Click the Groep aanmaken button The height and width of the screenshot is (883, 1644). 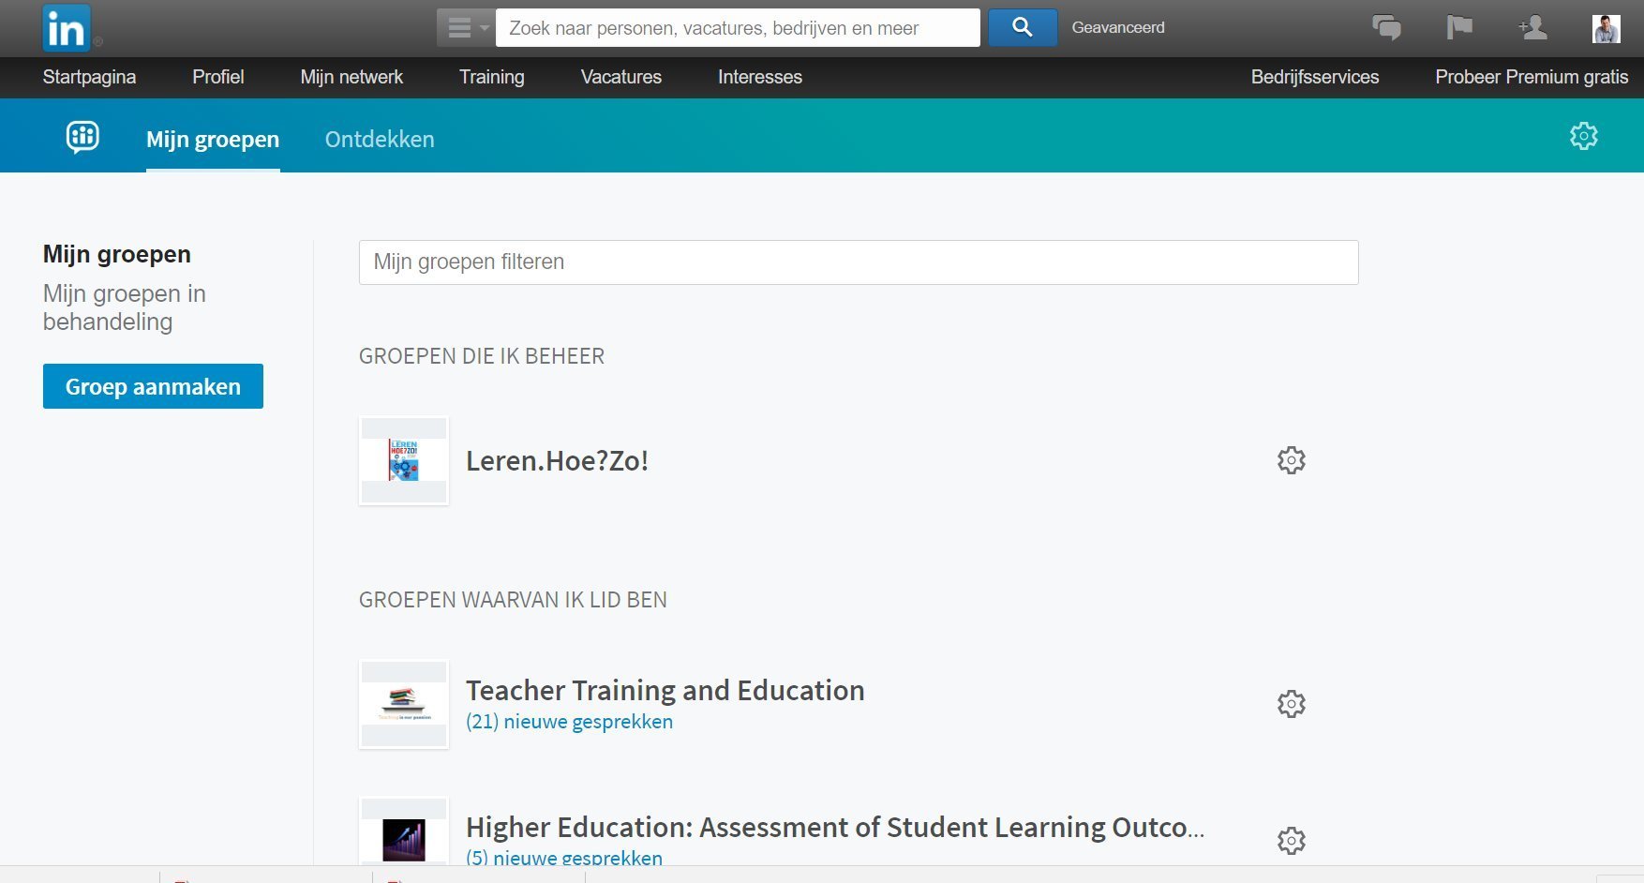coord(153,386)
